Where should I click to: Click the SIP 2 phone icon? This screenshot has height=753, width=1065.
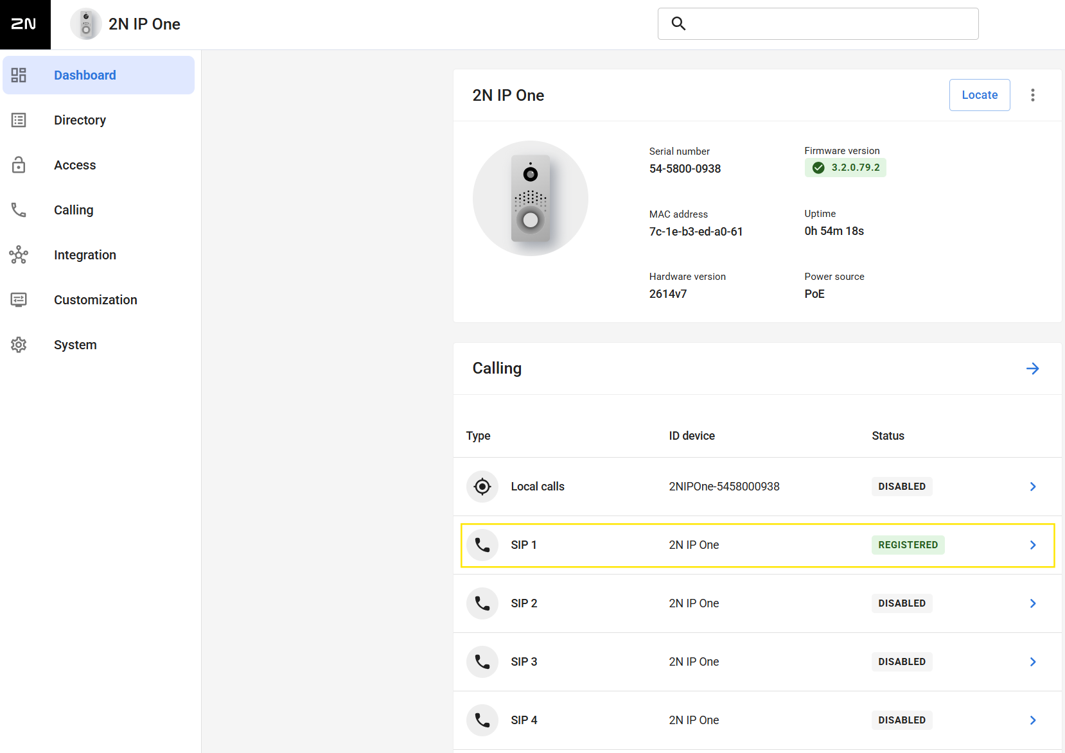coord(482,603)
